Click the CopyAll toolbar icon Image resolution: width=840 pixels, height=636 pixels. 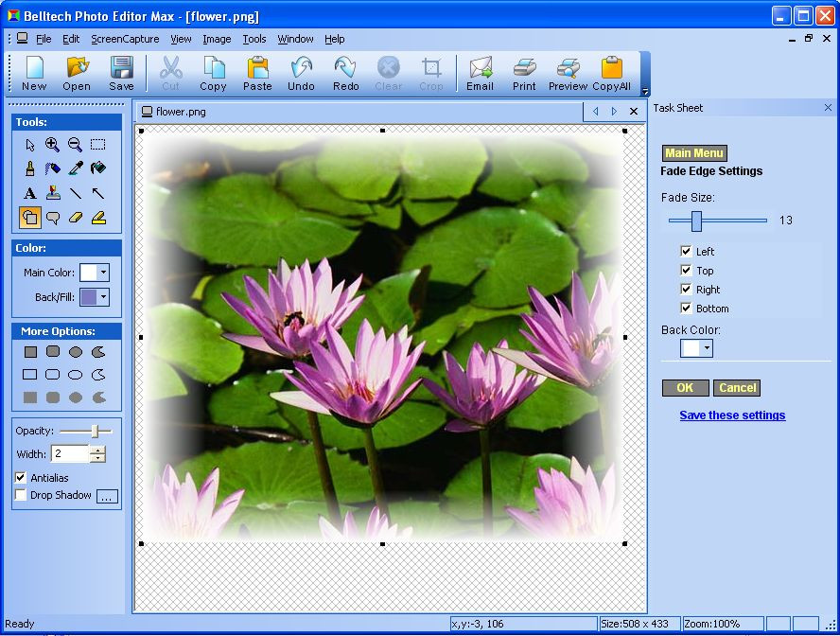coord(611,74)
